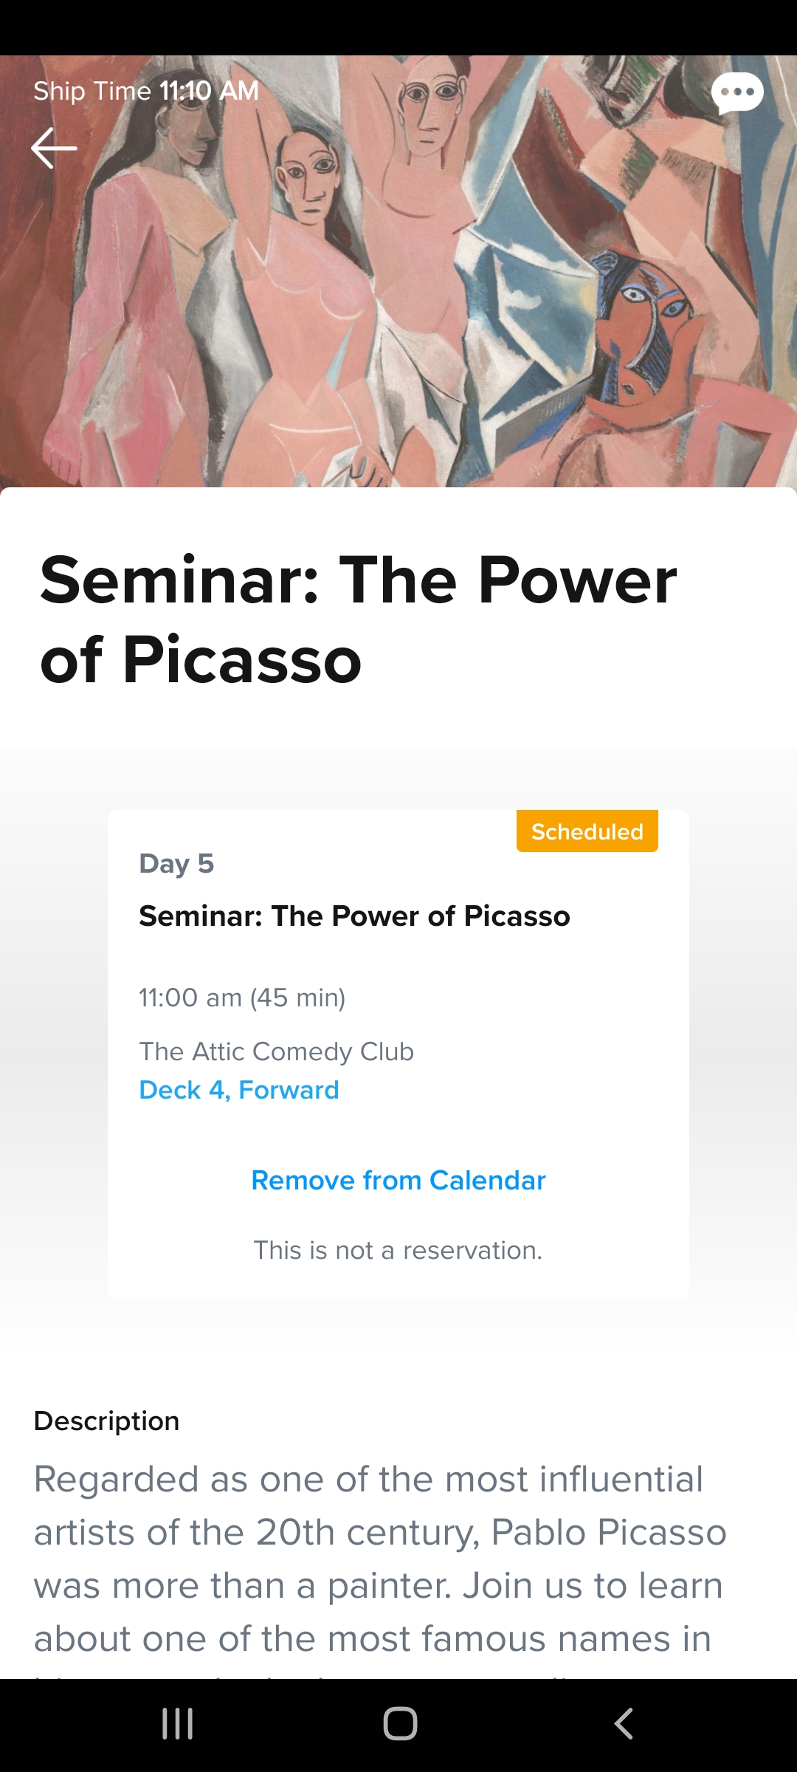Viewport: 797px width, 1772px height.
Task: Tap Android recent apps button
Action: (178, 1724)
